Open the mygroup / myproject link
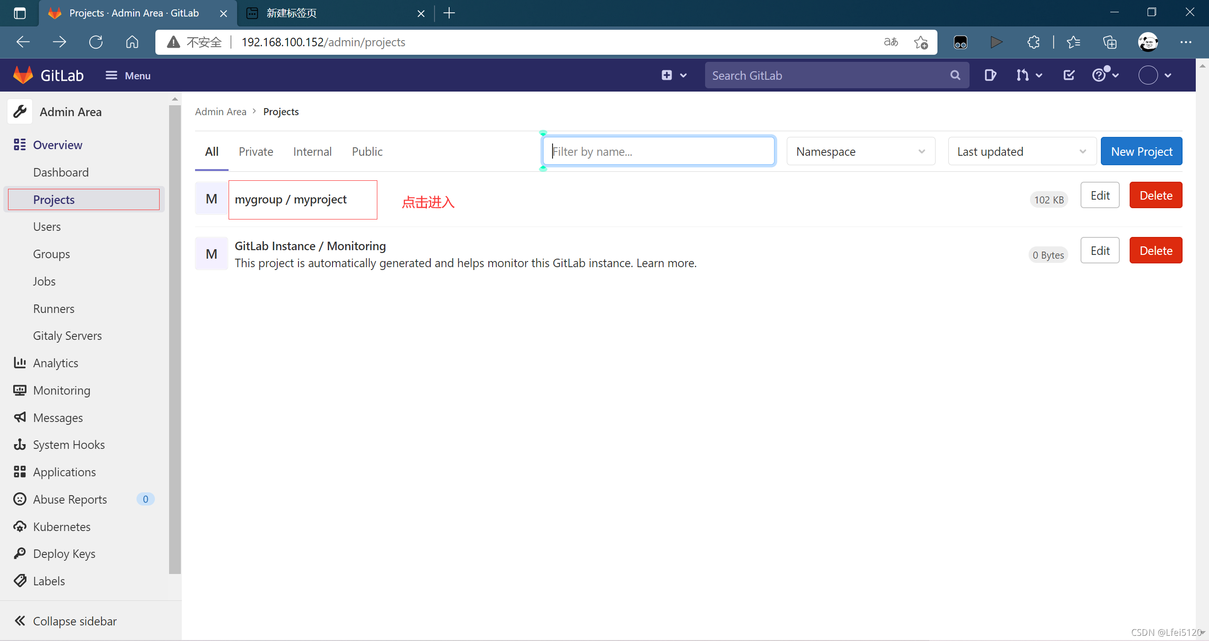1209x641 pixels. (290, 199)
